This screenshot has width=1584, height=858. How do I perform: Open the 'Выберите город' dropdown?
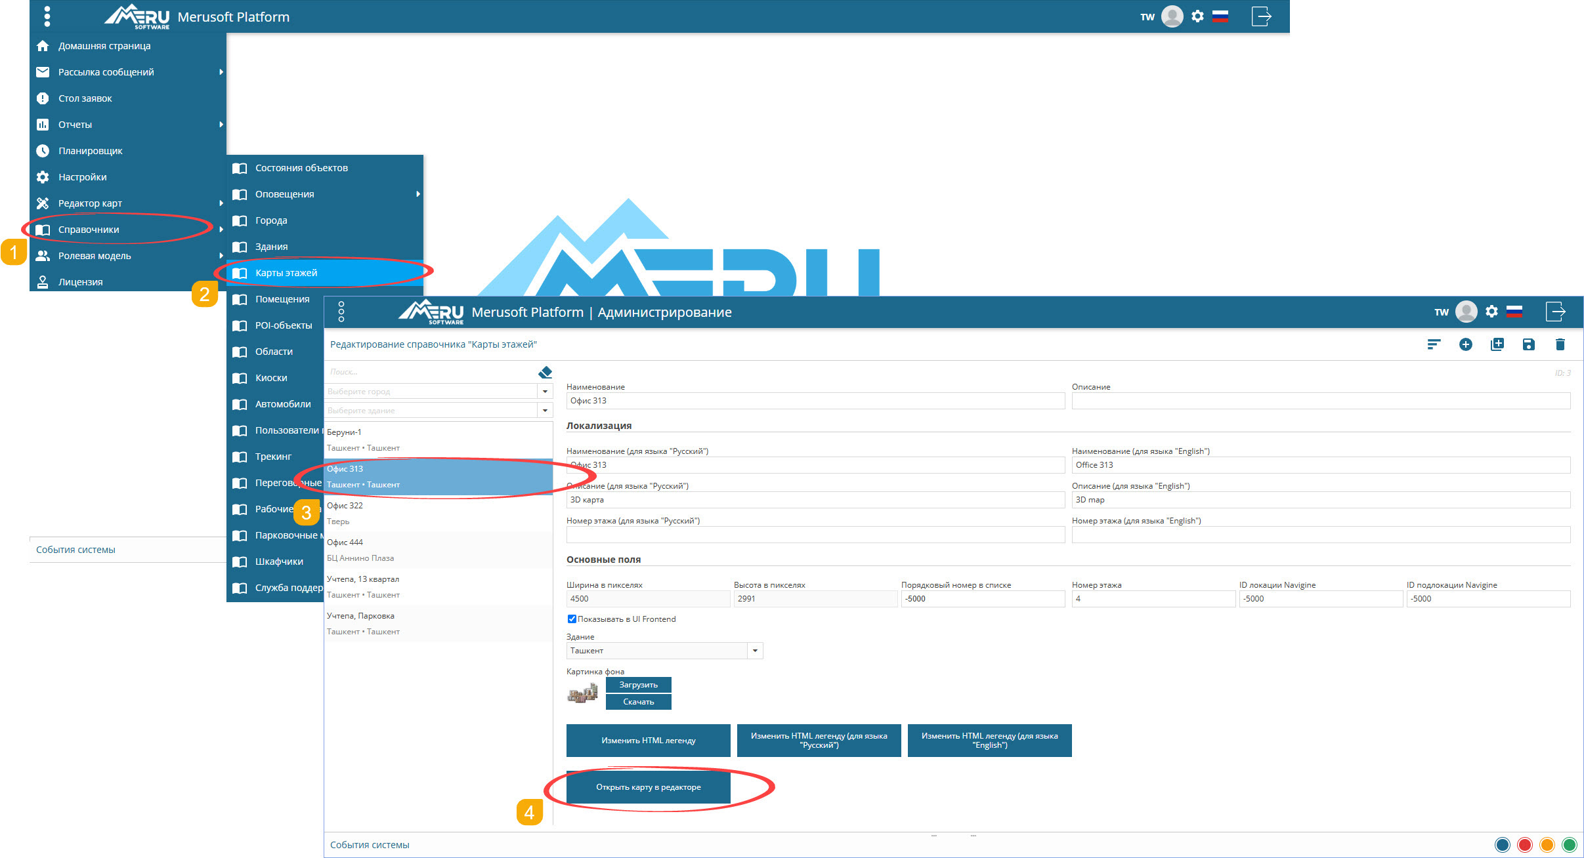[x=545, y=392]
